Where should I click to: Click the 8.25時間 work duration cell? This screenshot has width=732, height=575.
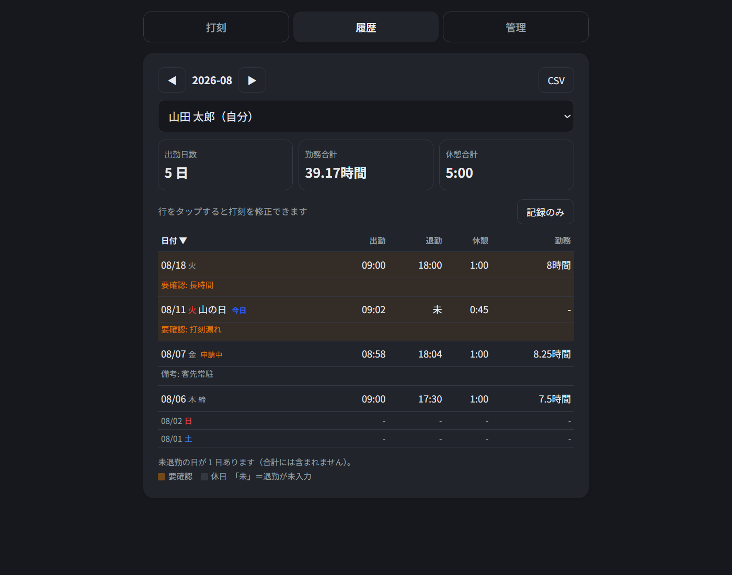coord(552,354)
